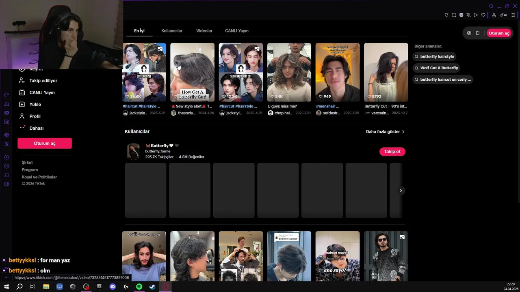Select Wolf Cut X Butterfly suggestion
520x292 pixels.
pos(436,68)
